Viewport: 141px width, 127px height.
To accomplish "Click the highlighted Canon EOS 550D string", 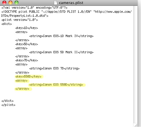I will [x=56, y=84].
